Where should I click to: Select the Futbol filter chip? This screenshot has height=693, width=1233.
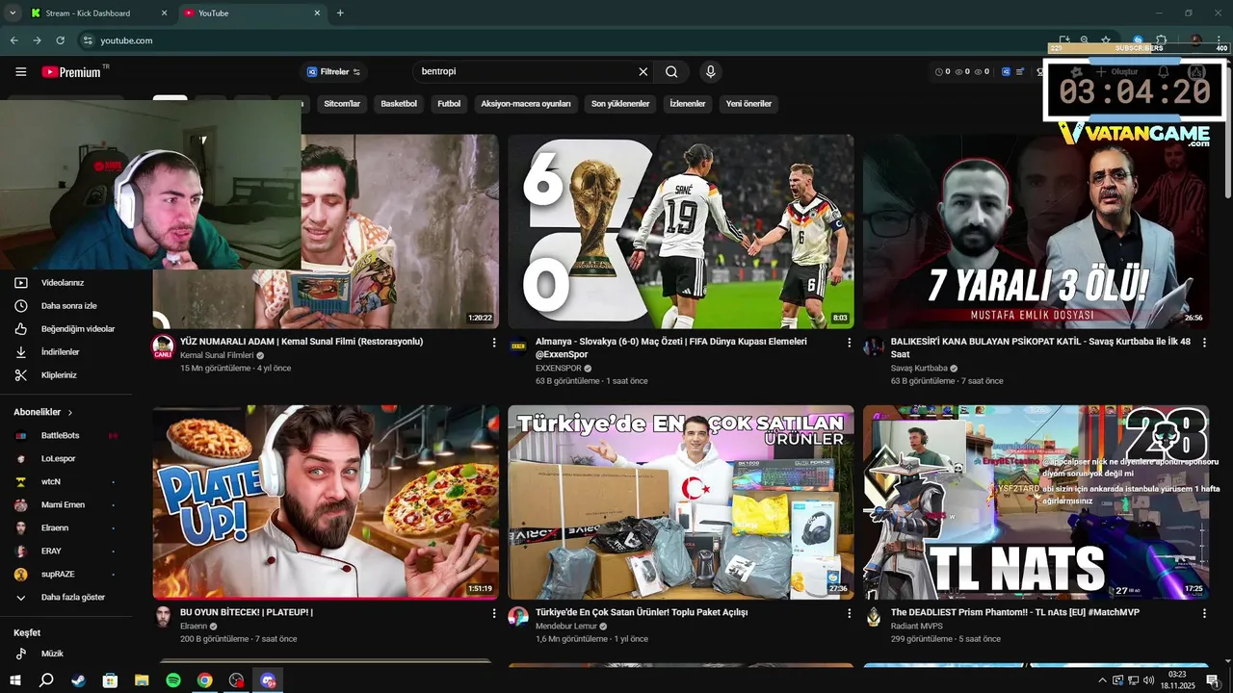click(449, 104)
